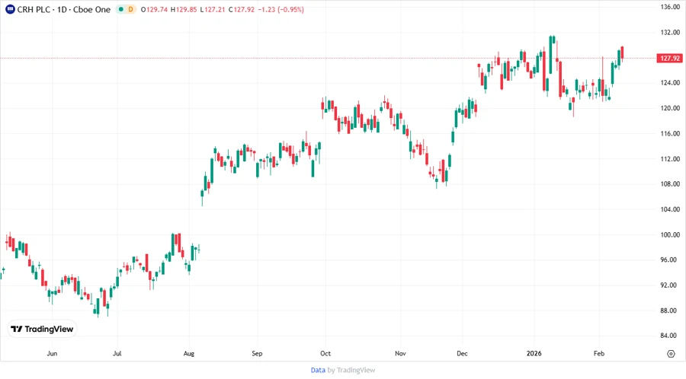Click the high value H129.85
Screen dimensions: 686x379
pyautogui.click(x=183, y=9)
